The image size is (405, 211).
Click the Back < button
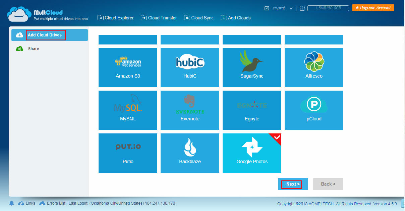pyautogui.click(x=328, y=184)
